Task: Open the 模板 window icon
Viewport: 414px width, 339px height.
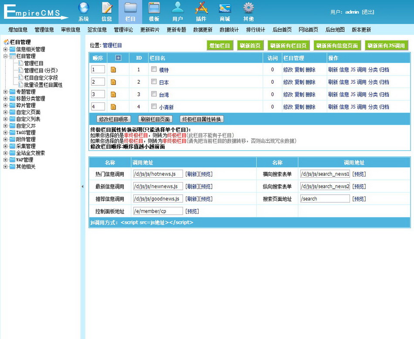Action: 154,8
